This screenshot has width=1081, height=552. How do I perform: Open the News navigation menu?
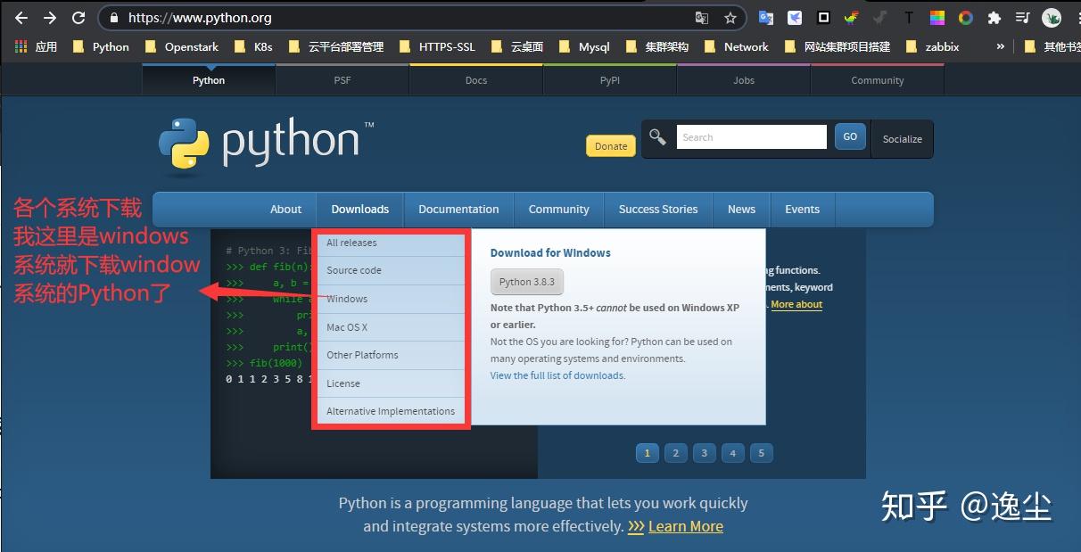(741, 210)
